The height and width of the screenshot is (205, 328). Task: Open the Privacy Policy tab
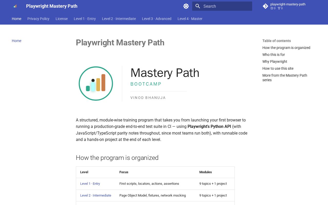pyautogui.click(x=38, y=19)
